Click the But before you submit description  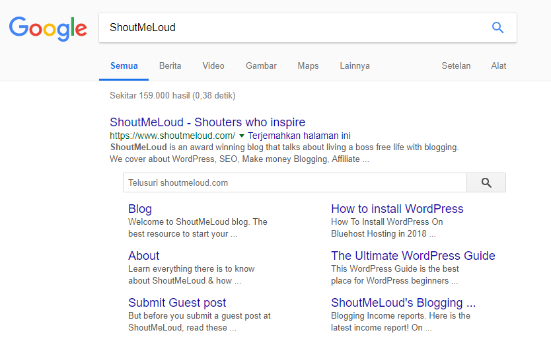(200, 321)
